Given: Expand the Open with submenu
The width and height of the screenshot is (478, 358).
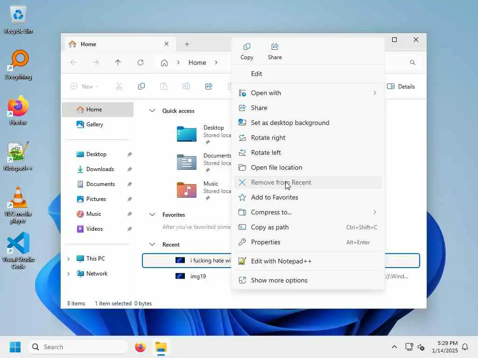Looking at the screenshot, I should 308,93.
